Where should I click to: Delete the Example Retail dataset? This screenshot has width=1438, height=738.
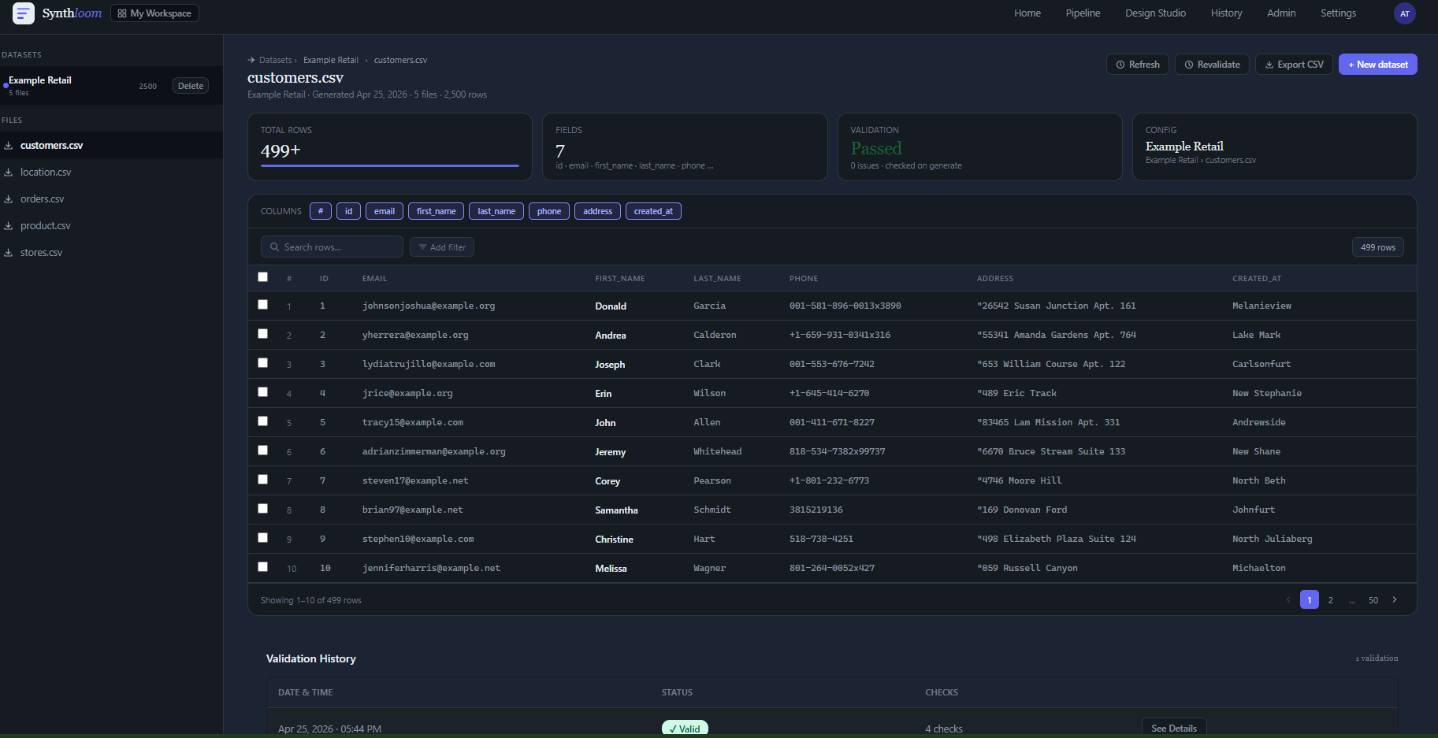point(191,86)
